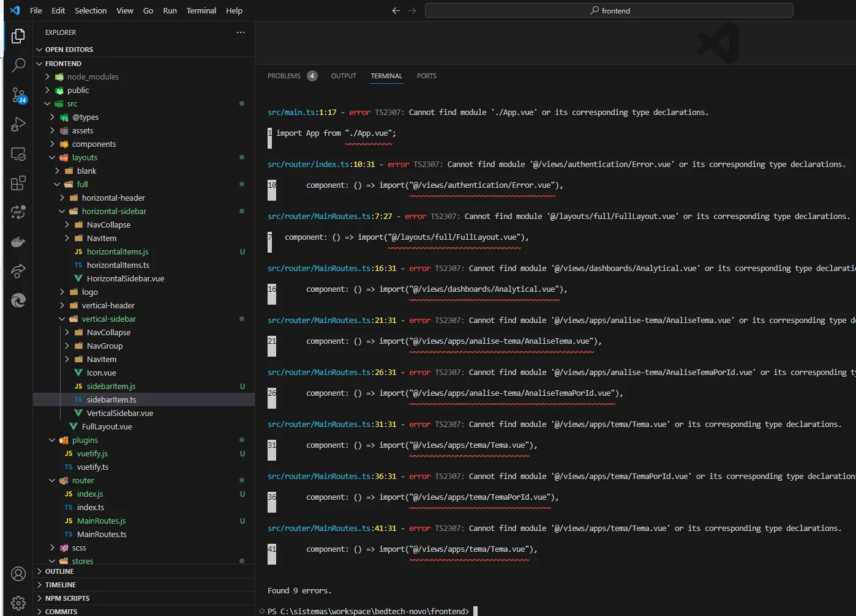Collapse the horizontal-sidebar folder

[114, 212]
